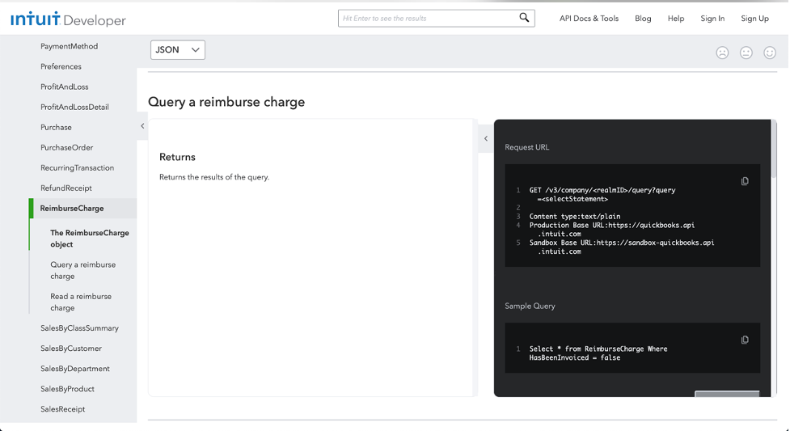Click the Request URL label
This screenshot has height=431, width=790.
pos(526,147)
